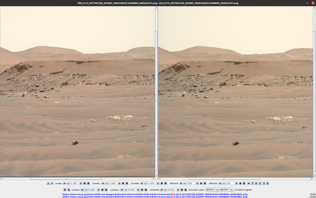Click the zoom value input field
316x198 pixels.
point(74,184)
